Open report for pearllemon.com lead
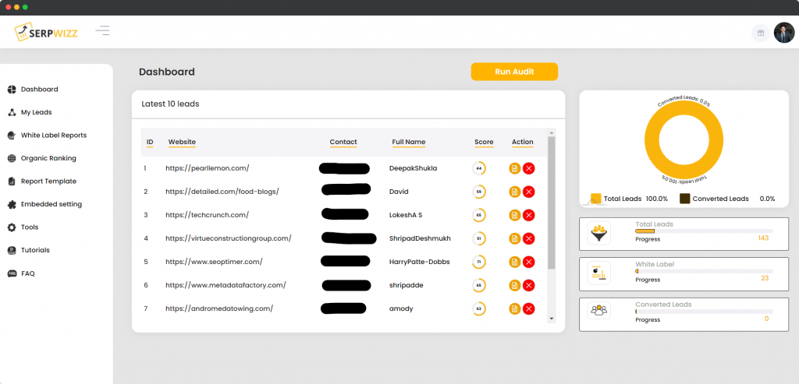The height and width of the screenshot is (384, 799). (514, 168)
